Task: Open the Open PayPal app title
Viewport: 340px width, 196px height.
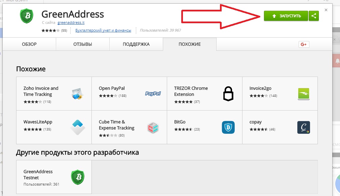Action: coord(112,88)
